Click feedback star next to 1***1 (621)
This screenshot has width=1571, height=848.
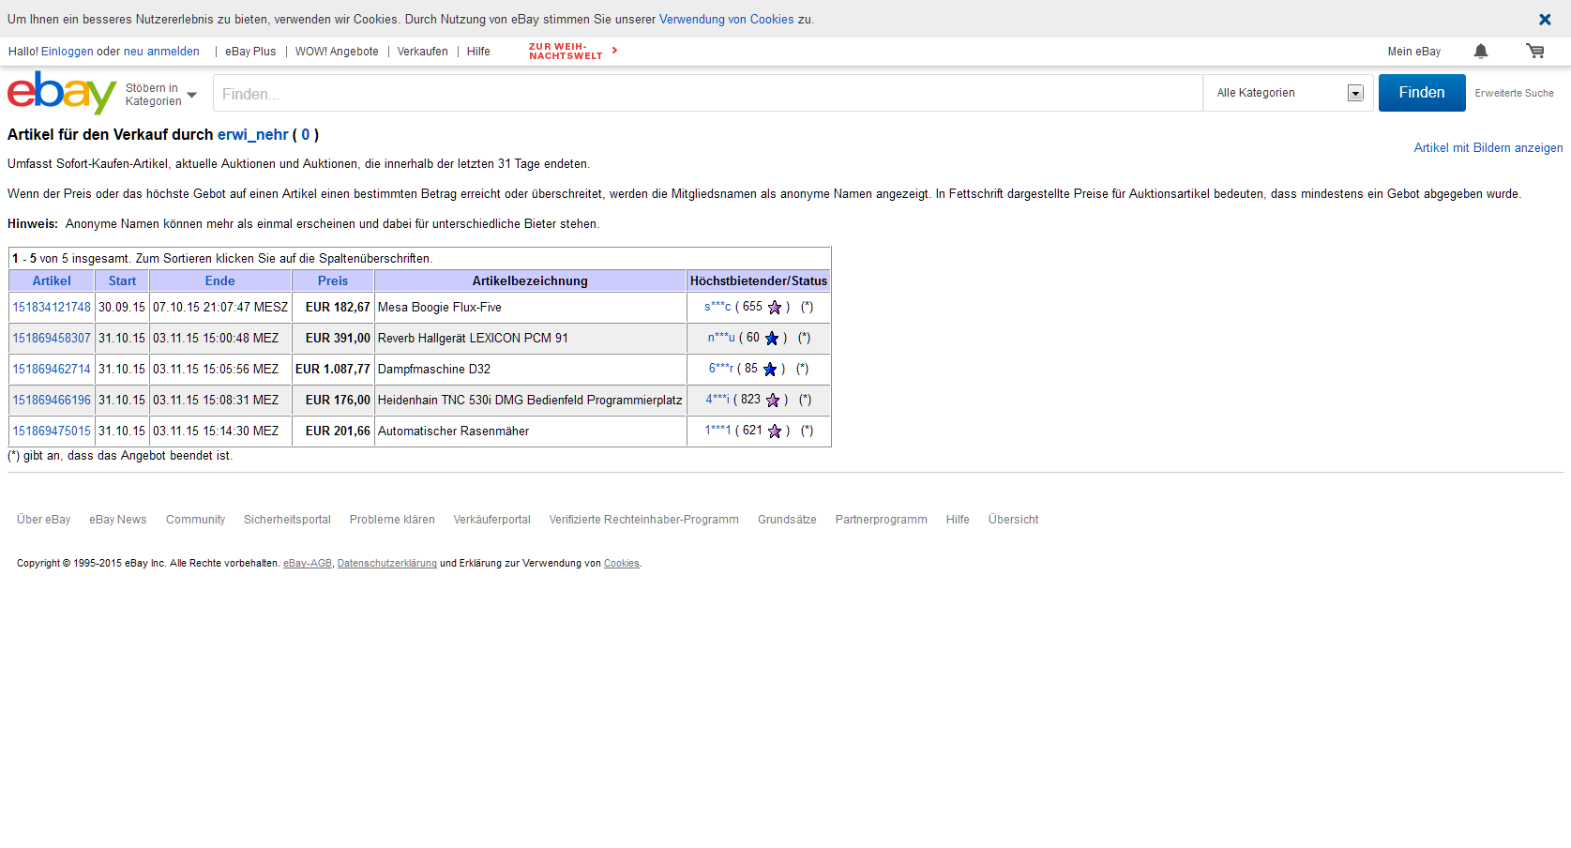click(775, 432)
